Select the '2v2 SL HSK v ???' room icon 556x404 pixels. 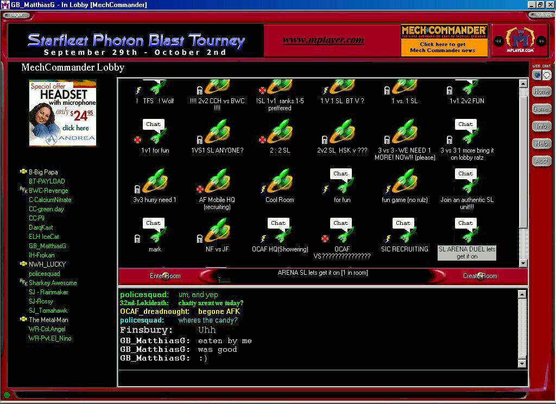342,131
